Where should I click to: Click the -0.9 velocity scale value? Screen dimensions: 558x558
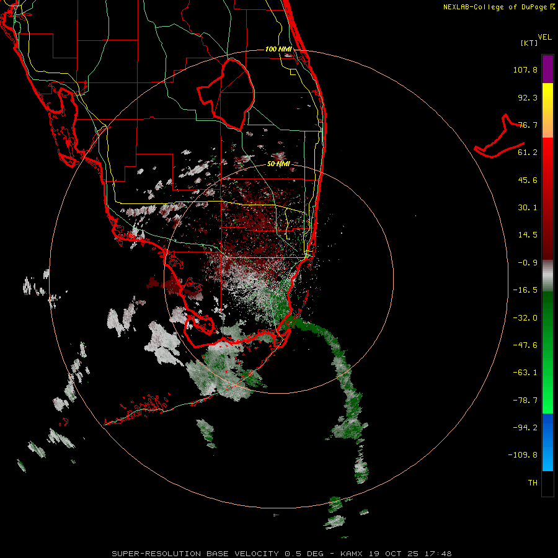(528, 263)
